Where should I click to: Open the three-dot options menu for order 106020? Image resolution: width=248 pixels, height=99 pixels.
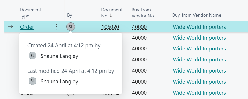57,27
